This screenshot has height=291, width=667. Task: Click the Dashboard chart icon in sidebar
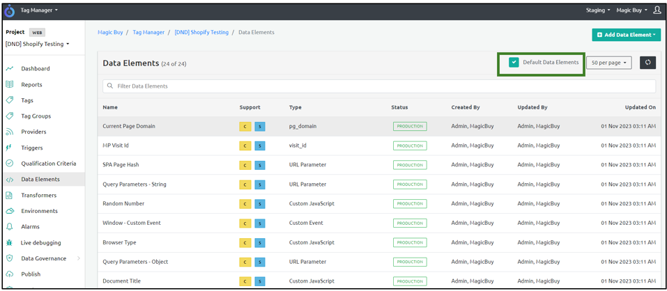coord(10,69)
